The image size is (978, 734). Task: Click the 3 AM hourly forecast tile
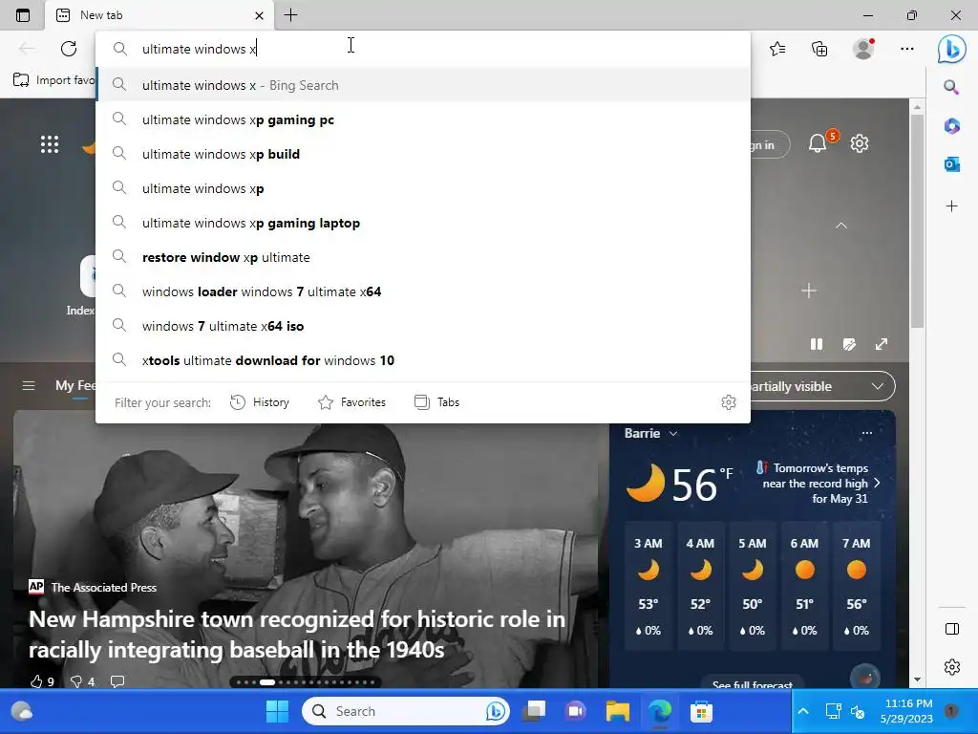click(x=648, y=587)
